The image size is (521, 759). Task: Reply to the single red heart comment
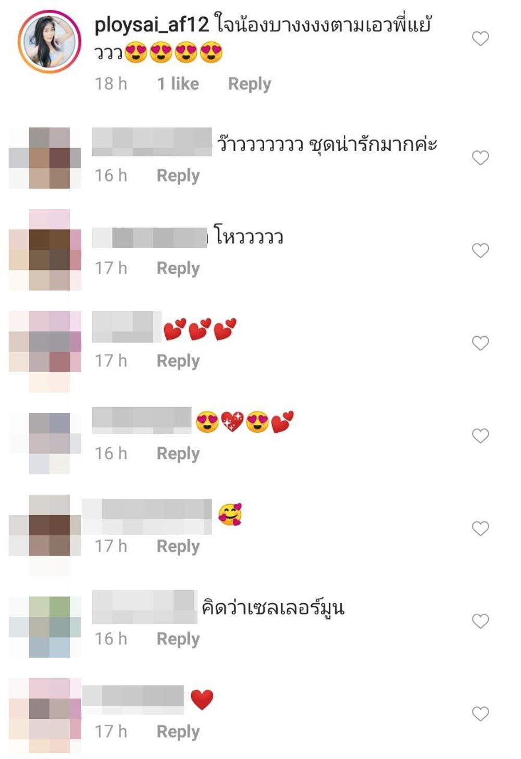178,732
